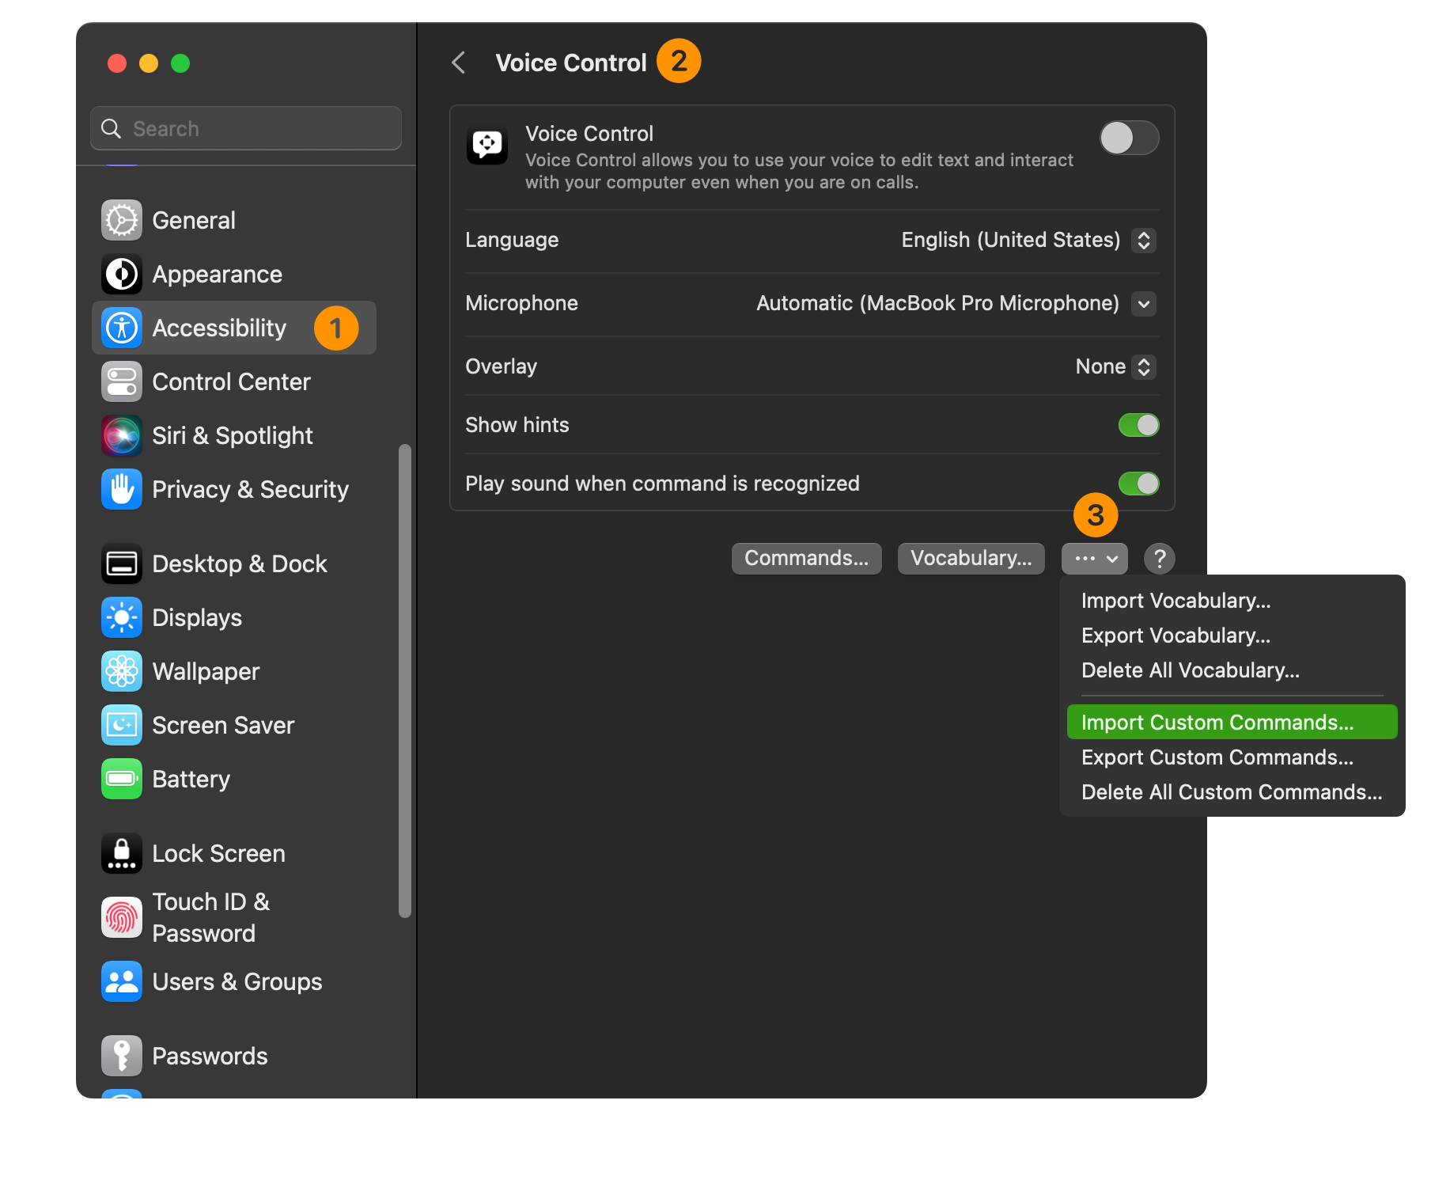Image resolution: width=1450 pixels, height=1180 pixels.
Task: Open Touch ID & Password settings
Action: tap(234, 917)
